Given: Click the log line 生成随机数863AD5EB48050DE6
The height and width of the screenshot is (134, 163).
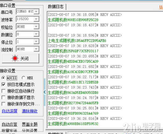Looking at the screenshot, I should (x=73, y=93).
